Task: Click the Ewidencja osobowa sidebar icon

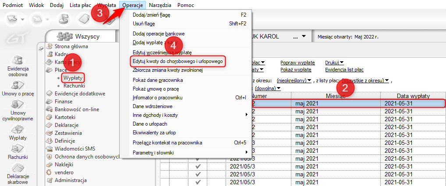Action: coord(18,60)
